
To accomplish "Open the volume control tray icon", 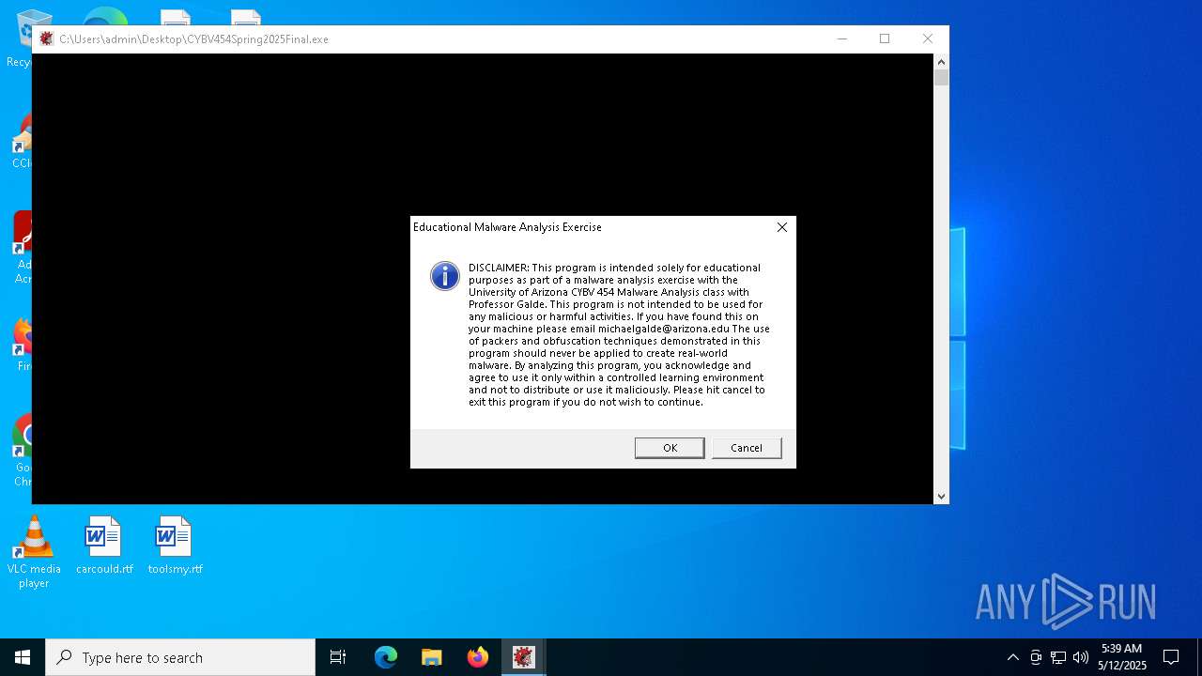I will pyautogui.click(x=1081, y=657).
